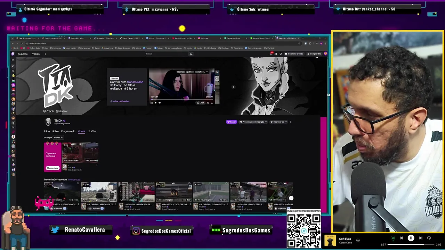Expand 'Presentear com inscrição' dropdown
This screenshot has width=445, height=250.
point(253,122)
